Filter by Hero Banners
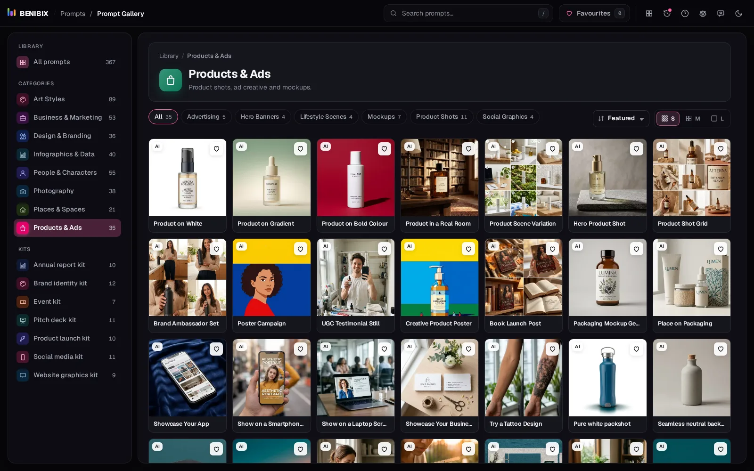Screen dimensions: 754x471 pyautogui.click(x=263, y=117)
